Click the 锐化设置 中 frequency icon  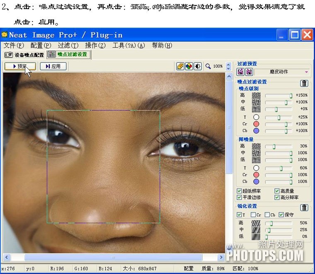pos(256,230)
